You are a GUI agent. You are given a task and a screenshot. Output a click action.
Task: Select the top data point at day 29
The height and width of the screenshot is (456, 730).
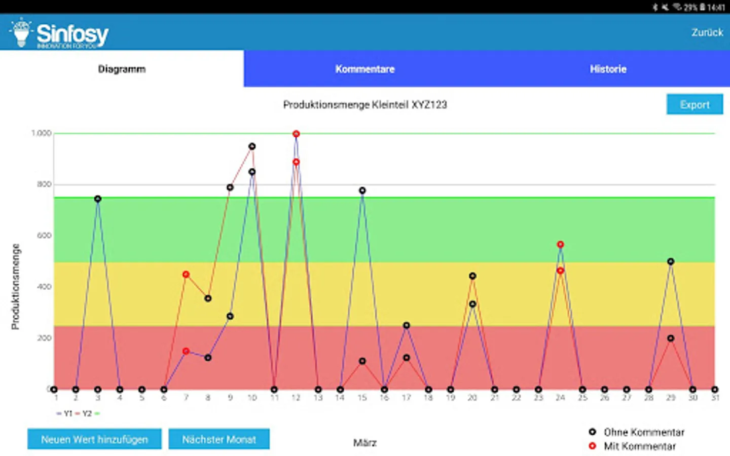671,262
